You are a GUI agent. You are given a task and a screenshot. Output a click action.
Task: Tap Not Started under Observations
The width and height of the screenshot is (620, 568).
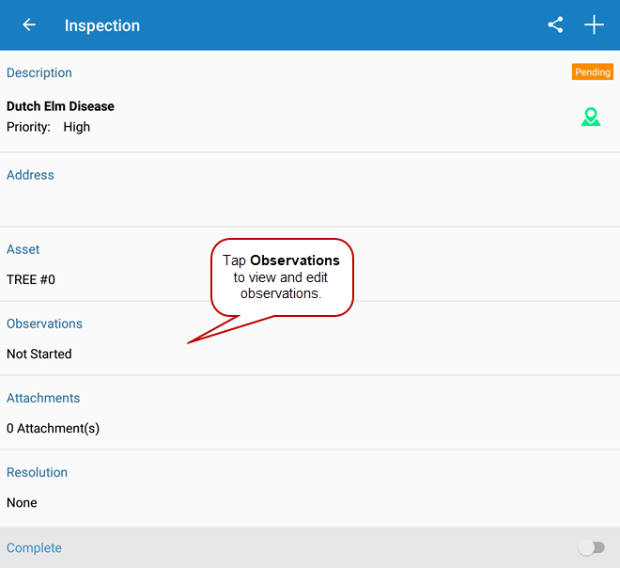[x=39, y=354]
